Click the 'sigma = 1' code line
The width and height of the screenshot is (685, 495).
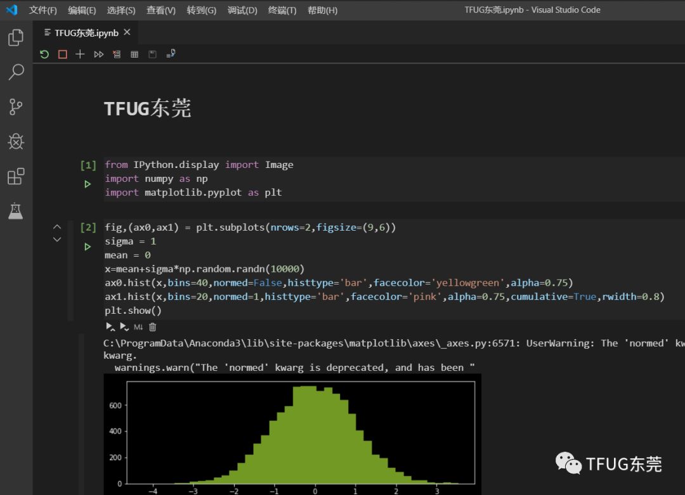130,241
